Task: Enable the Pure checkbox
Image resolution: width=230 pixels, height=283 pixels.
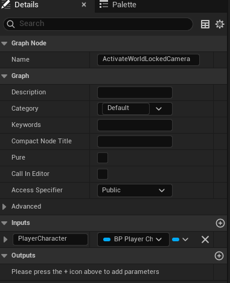Action: tap(103, 158)
